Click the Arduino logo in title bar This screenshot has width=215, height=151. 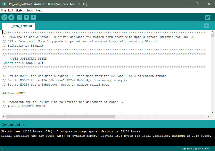(x=4, y=4)
